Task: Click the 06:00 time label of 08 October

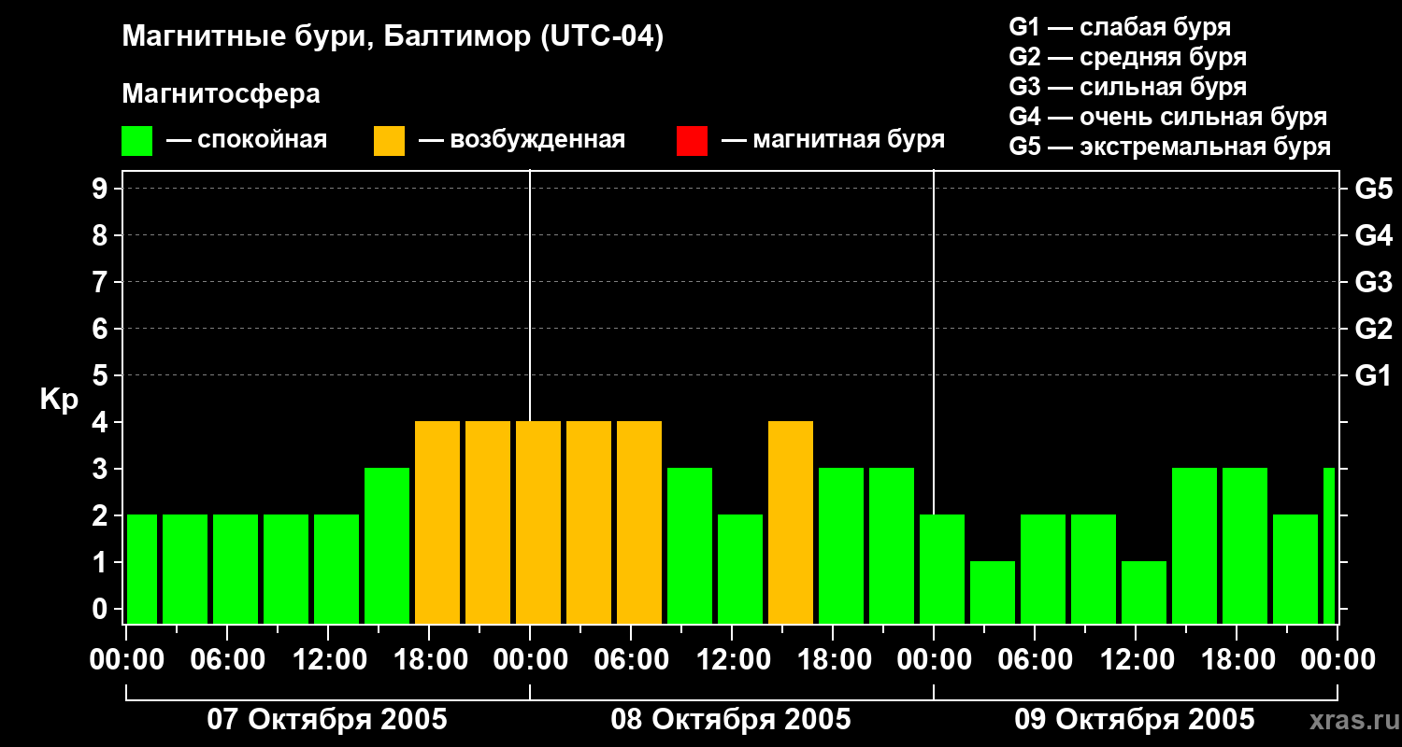Action: [x=631, y=659]
